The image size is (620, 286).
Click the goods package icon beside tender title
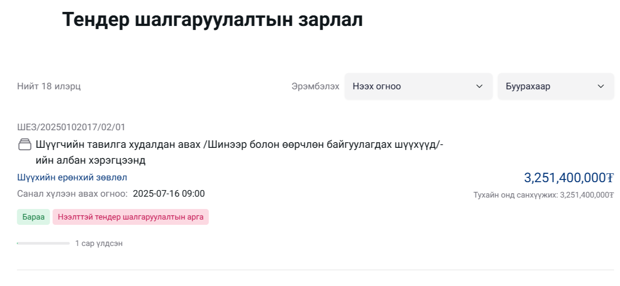click(x=25, y=144)
